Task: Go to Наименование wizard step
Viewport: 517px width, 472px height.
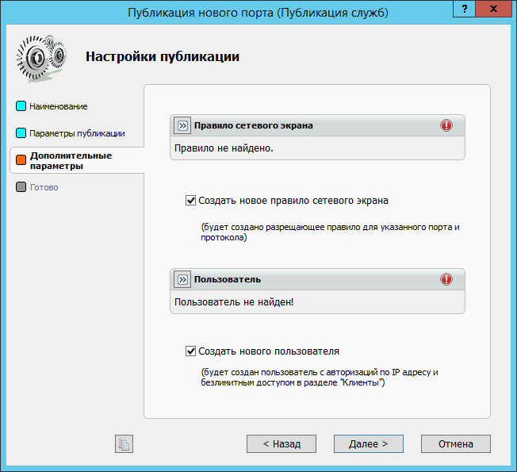Action: coord(59,106)
